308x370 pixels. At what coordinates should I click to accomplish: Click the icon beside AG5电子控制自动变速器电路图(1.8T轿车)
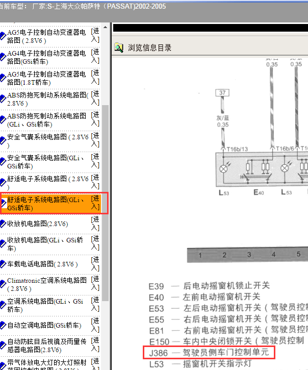(x=3, y=78)
